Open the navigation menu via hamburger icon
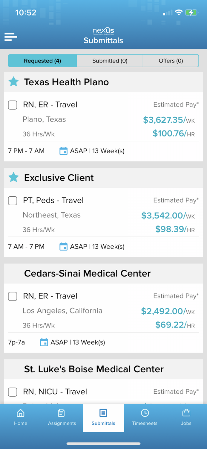 click(10, 37)
